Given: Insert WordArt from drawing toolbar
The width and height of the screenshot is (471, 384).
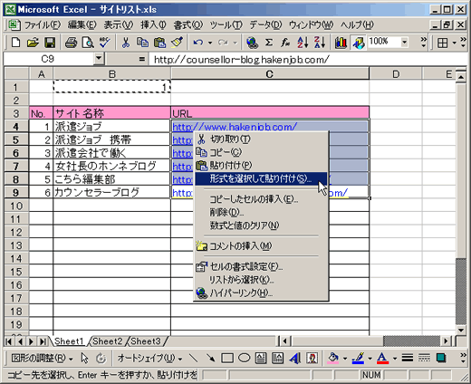Looking at the screenshot, I should 295,359.
